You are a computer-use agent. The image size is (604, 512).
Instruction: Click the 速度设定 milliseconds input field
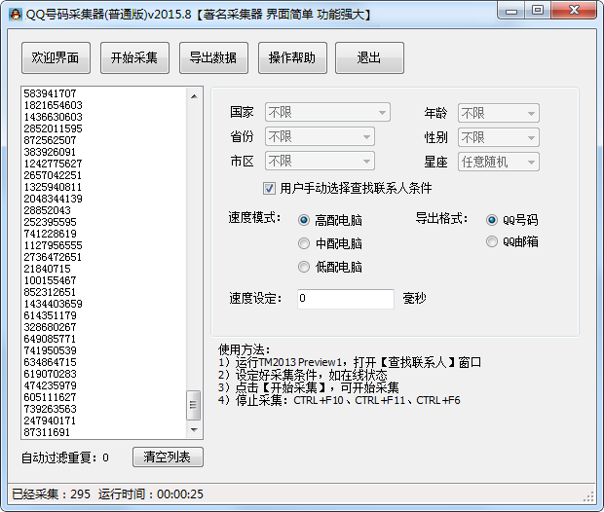pyautogui.click(x=345, y=299)
